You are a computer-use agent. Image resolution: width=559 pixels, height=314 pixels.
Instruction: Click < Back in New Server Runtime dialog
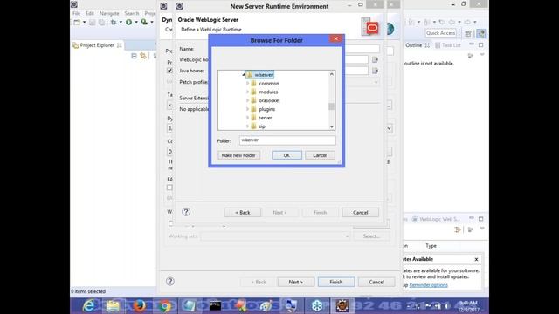243,213
